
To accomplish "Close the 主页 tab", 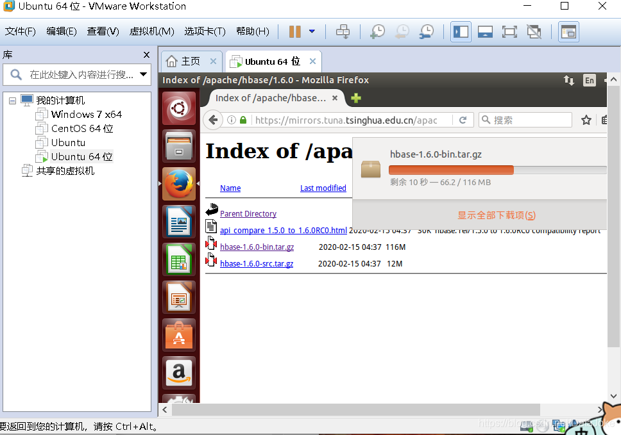I will pyautogui.click(x=213, y=62).
